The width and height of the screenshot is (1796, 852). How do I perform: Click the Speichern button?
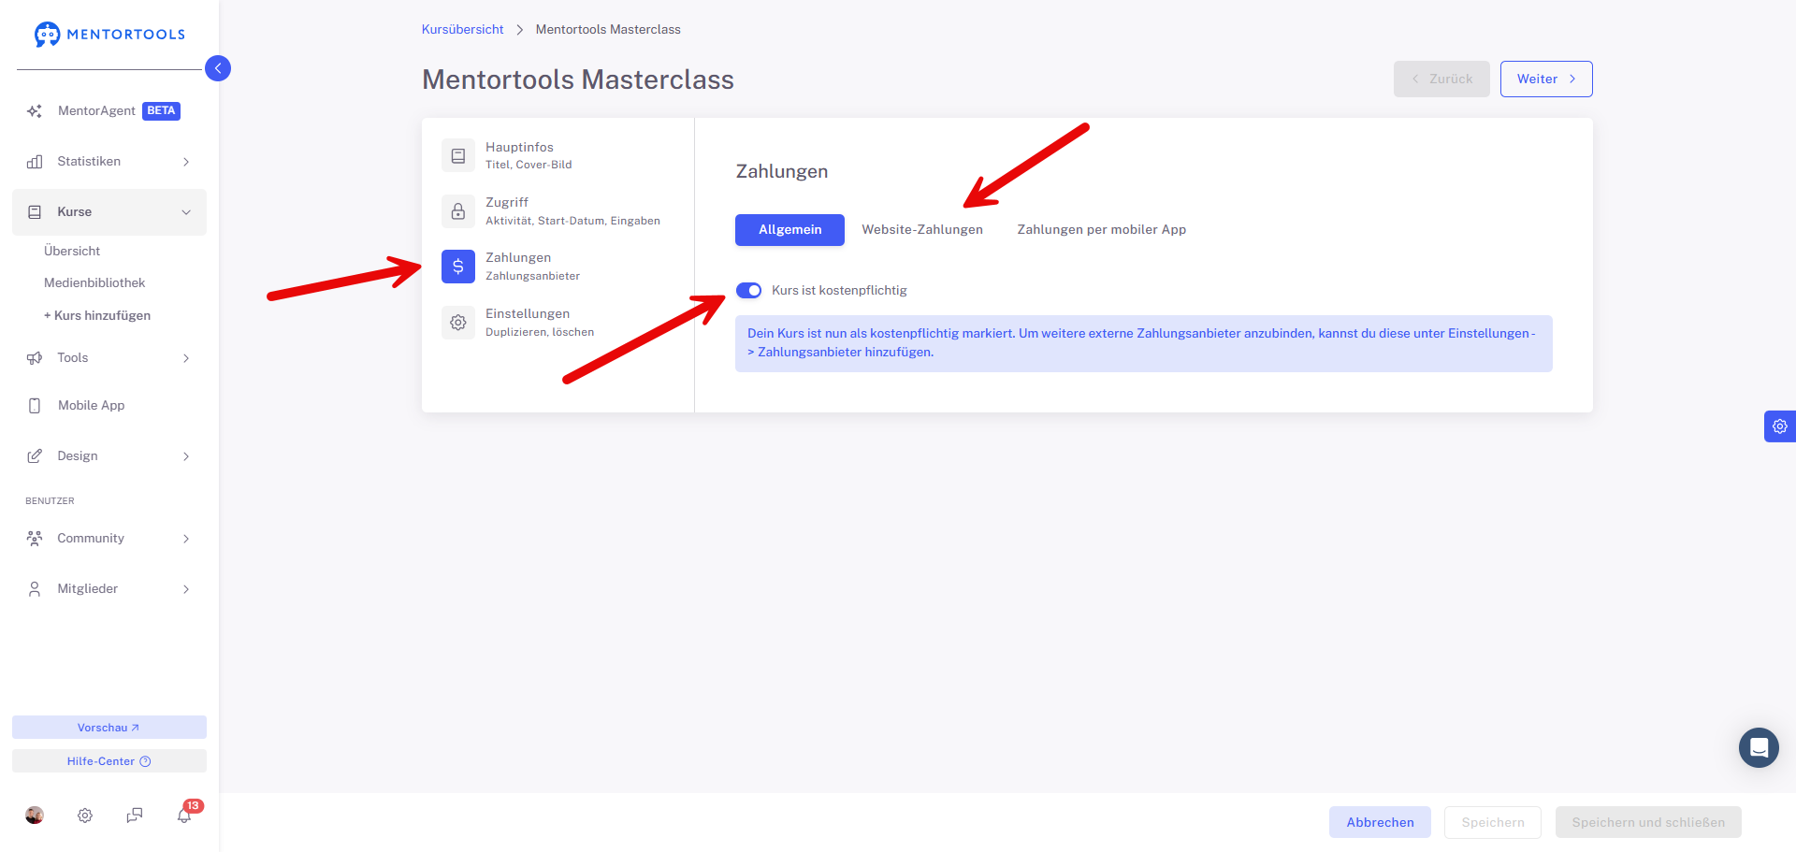click(1493, 822)
